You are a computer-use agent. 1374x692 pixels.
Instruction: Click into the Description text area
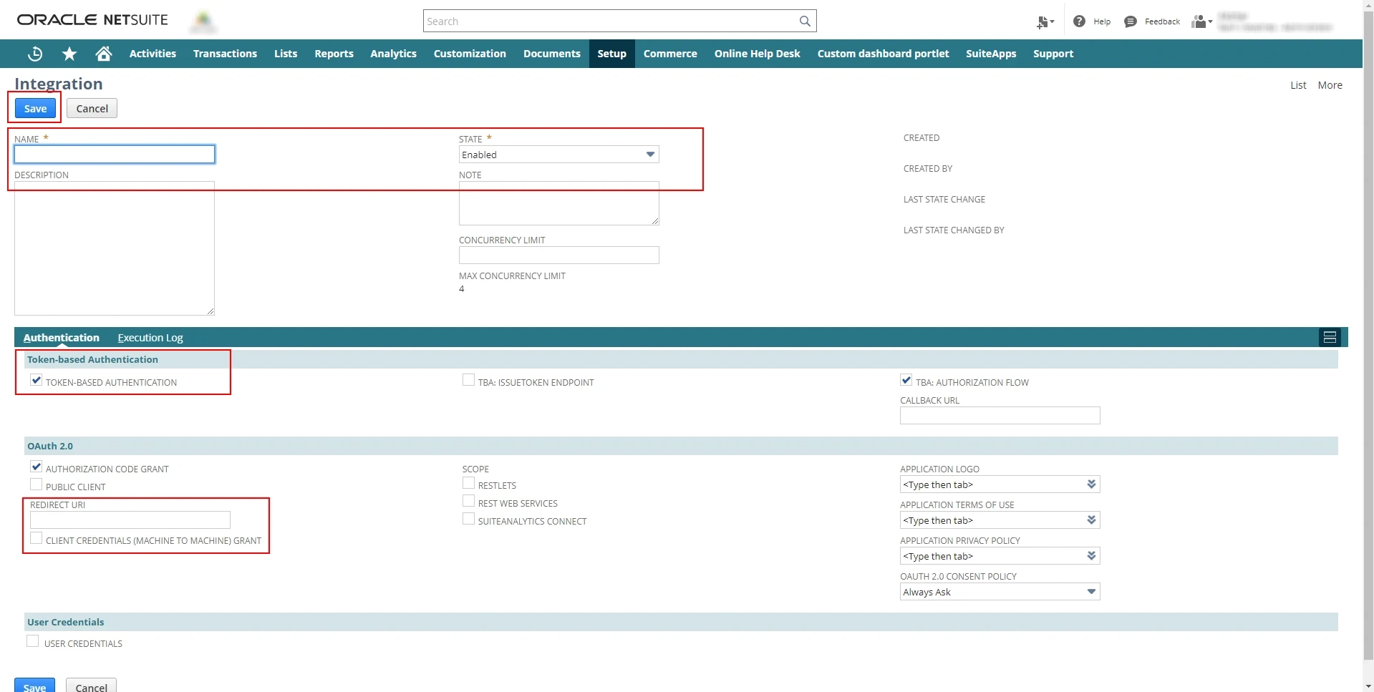(115, 248)
